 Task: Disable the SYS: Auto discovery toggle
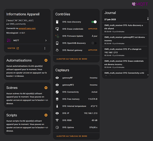click(x=94, y=22)
